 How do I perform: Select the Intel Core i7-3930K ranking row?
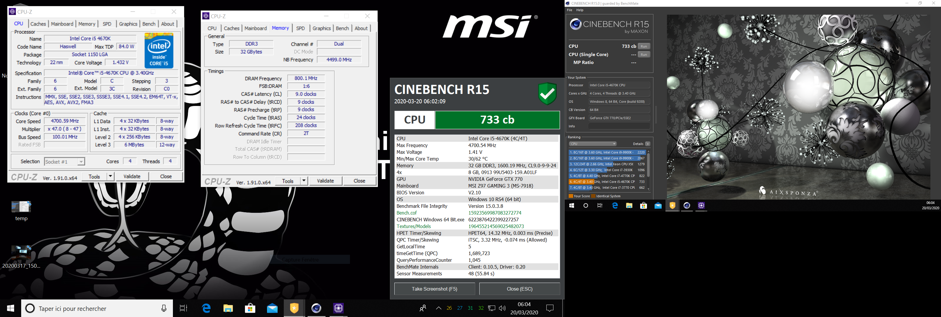[607, 170]
